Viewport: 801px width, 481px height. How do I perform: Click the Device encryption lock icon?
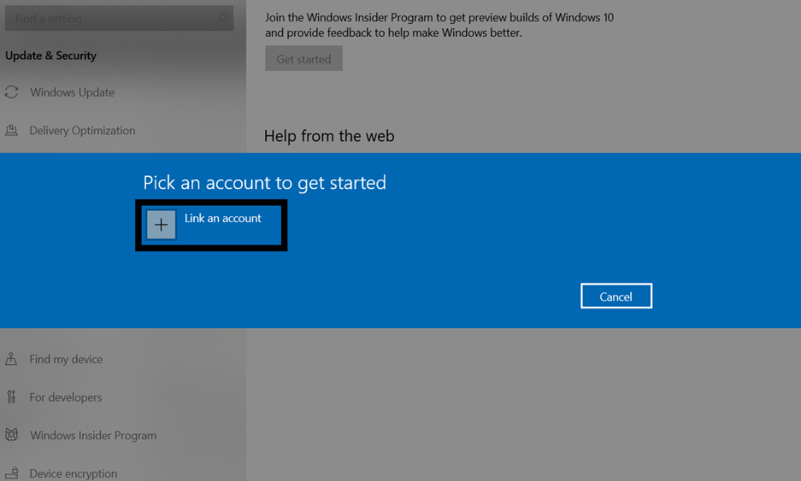point(12,473)
